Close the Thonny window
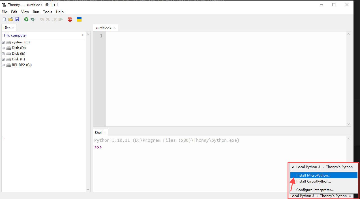Image resolution: width=360 pixels, height=199 pixels. (347, 5)
